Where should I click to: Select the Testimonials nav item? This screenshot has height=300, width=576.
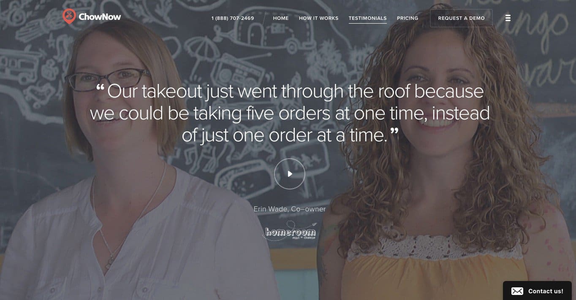[367, 18]
